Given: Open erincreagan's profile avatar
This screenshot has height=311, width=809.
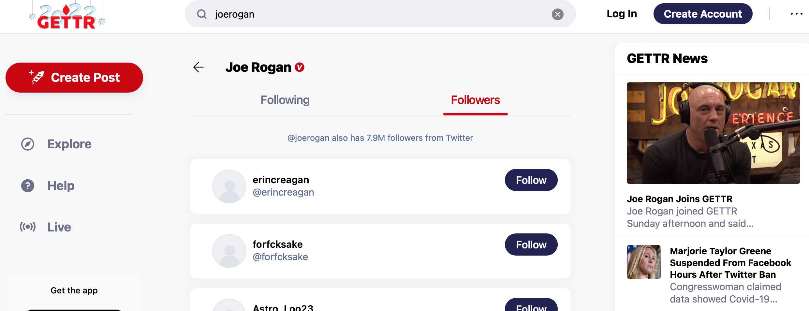Looking at the screenshot, I should tap(229, 186).
